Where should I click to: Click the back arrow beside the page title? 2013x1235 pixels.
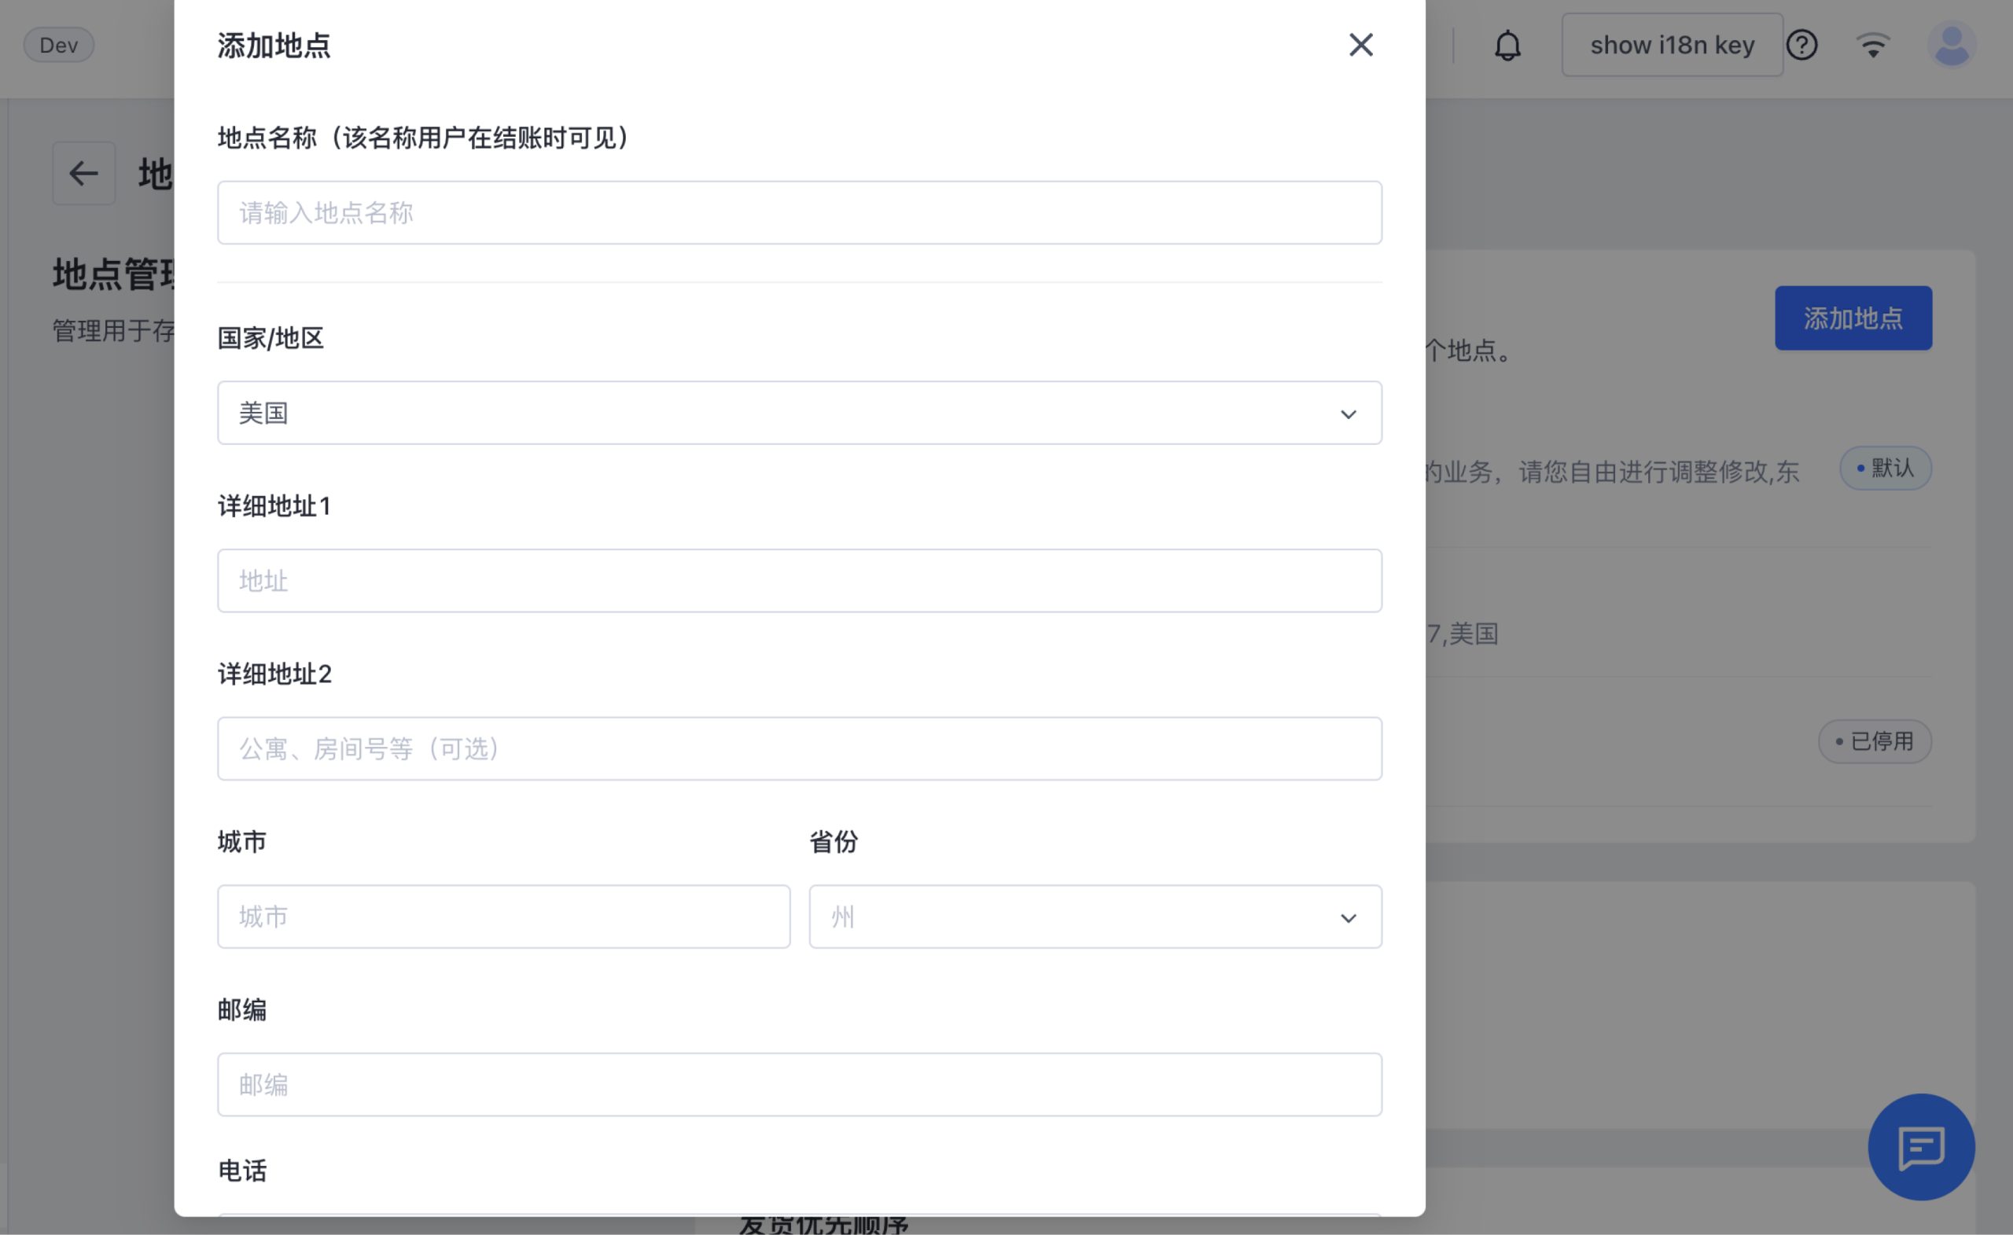(x=83, y=173)
